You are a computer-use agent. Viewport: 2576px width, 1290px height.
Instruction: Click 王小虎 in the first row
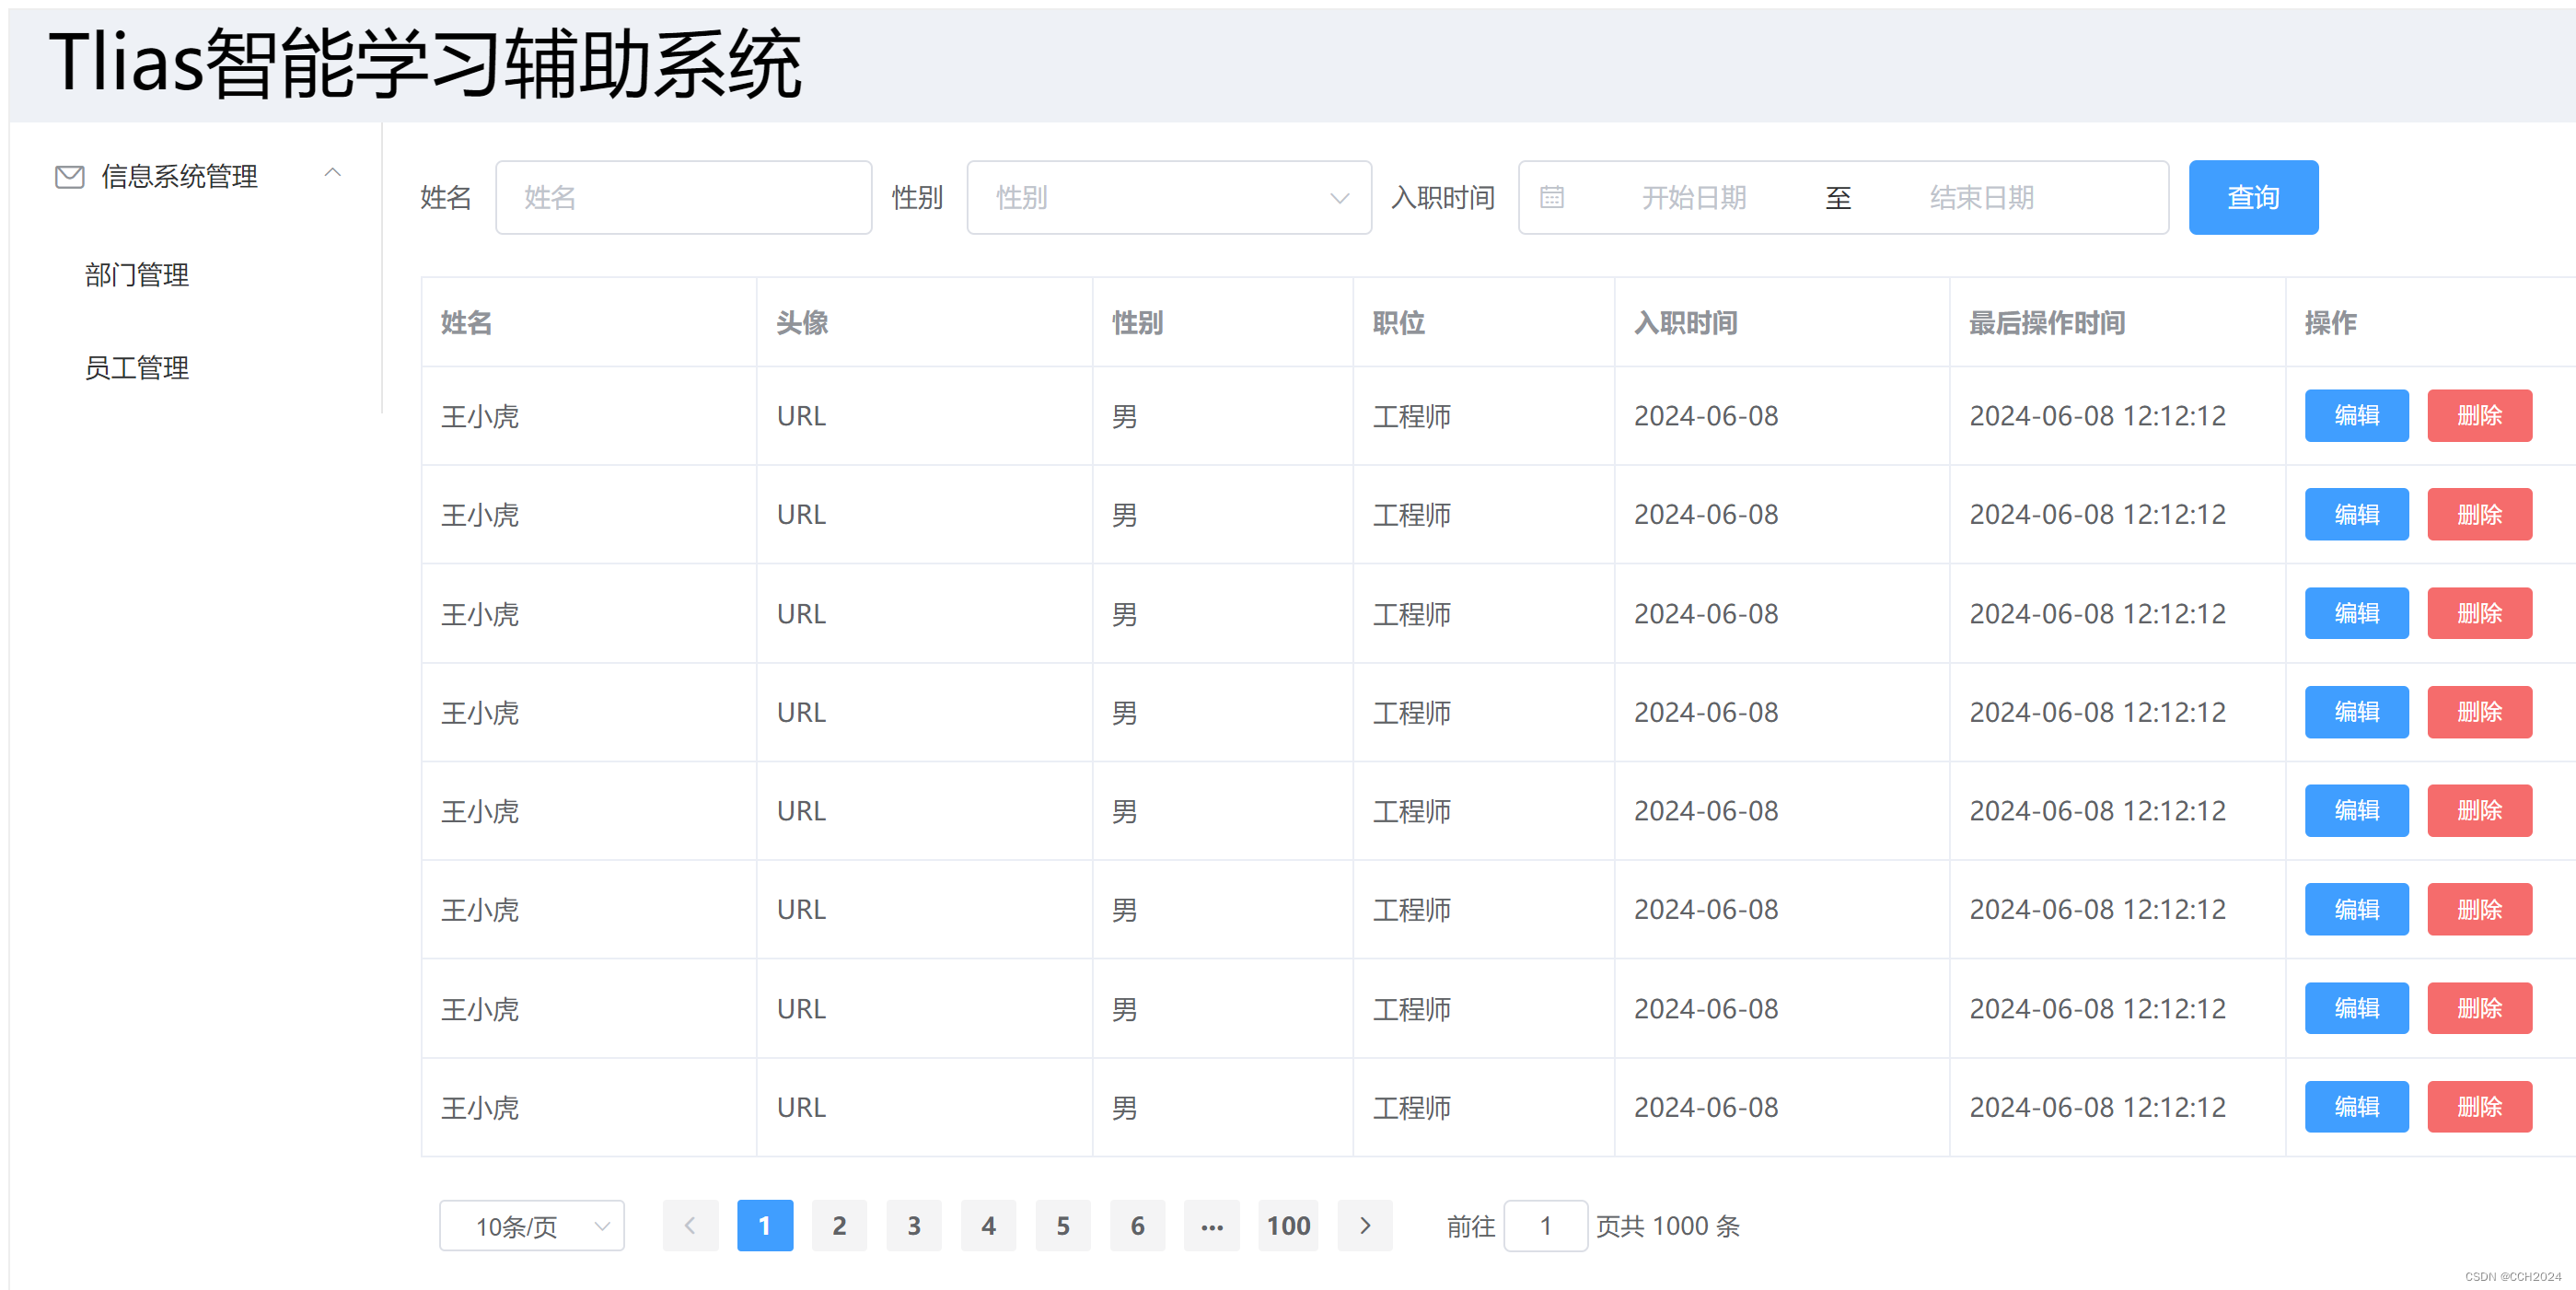(480, 416)
